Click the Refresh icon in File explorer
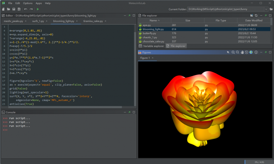Viewport: 274px width, 164px height. (x=256, y=15)
